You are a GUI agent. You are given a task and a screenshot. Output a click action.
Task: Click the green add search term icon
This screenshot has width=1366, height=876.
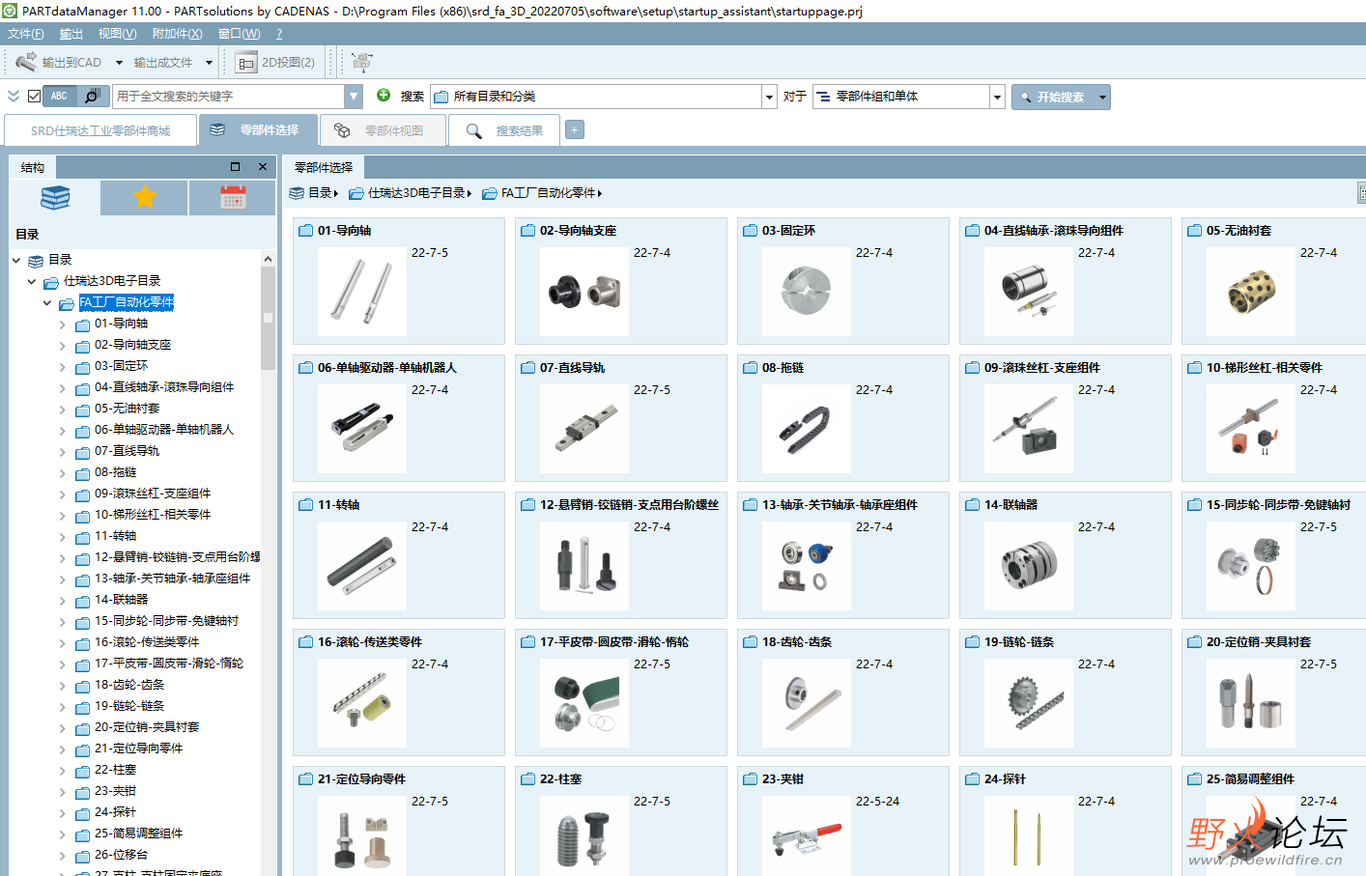[x=384, y=95]
